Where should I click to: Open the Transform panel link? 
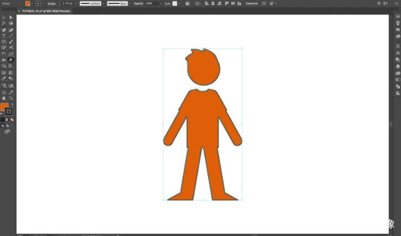pos(252,4)
